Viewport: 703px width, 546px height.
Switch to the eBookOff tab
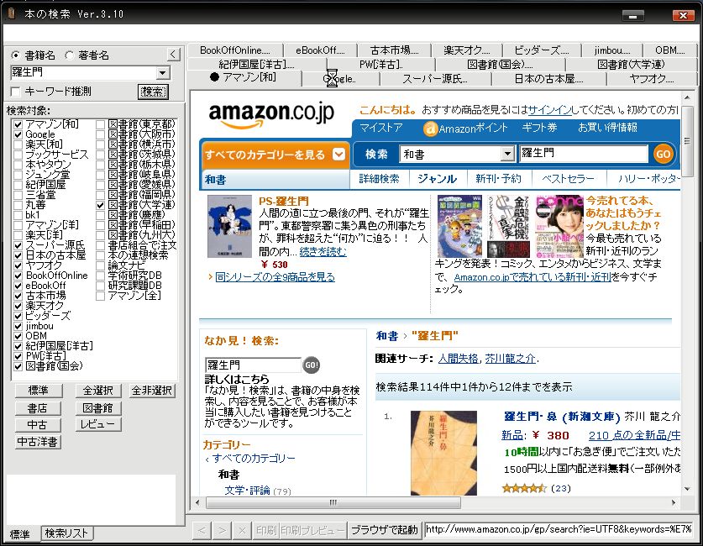pyautogui.click(x=320, y=50)
